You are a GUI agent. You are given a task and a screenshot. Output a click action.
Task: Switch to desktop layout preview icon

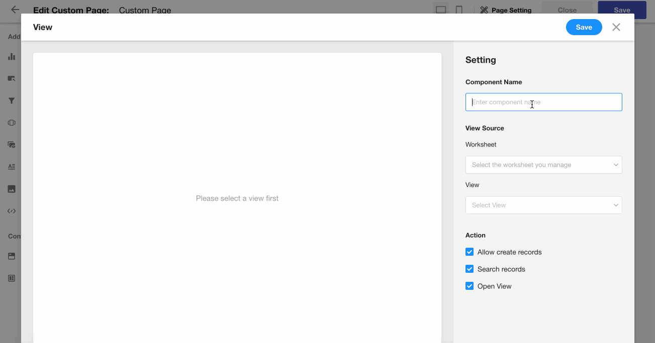pos(441,10)
